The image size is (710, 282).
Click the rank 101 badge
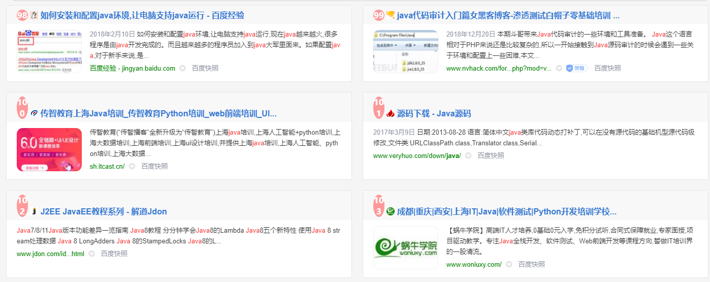379,108
